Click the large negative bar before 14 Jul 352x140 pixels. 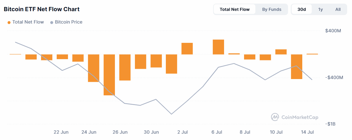click(297, 67)
